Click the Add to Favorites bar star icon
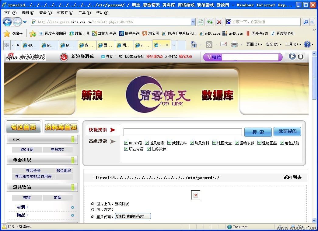 33,33
